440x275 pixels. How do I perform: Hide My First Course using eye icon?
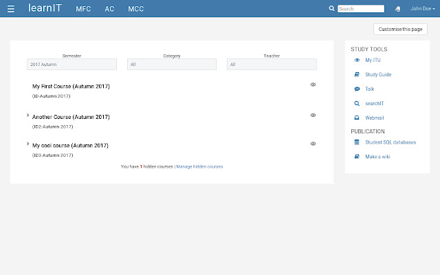pyautogui.click(x=313, y=84)
